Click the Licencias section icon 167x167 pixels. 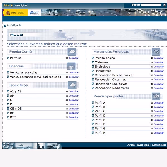[72, 66]
